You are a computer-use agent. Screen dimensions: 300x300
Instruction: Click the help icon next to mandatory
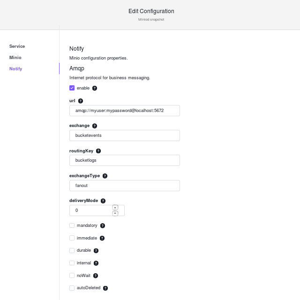103,226
